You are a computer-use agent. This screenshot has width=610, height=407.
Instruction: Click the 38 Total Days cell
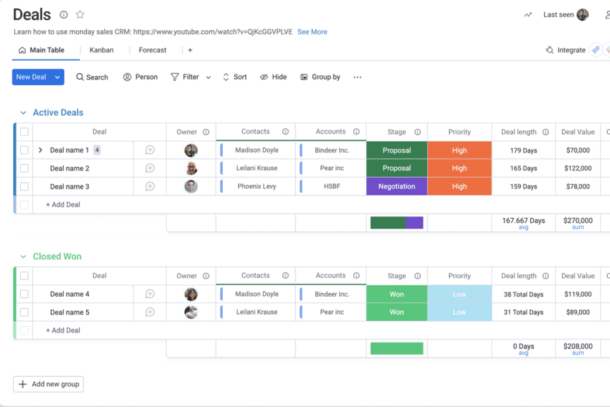[524, 294]
